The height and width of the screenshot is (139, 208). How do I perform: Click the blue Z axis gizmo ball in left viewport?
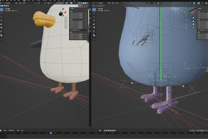pyautogui.click(x=63, y=9)
